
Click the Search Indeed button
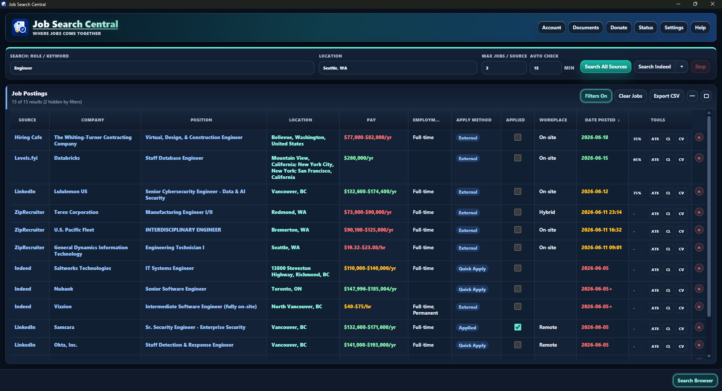(654, 67)
